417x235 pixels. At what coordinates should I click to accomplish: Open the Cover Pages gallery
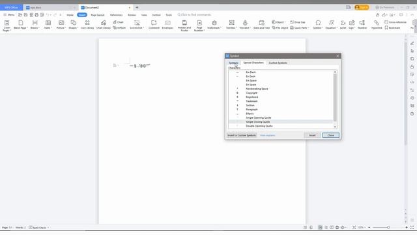7,25
